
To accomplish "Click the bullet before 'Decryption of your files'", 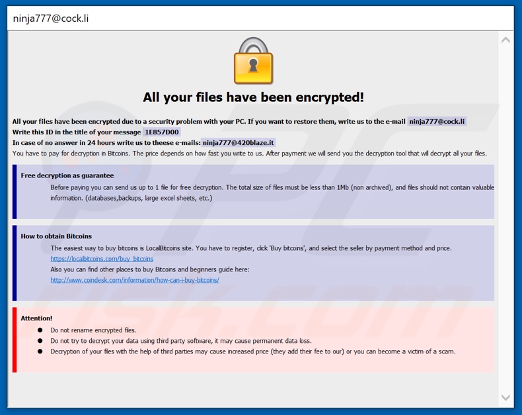I will [40, 351].
